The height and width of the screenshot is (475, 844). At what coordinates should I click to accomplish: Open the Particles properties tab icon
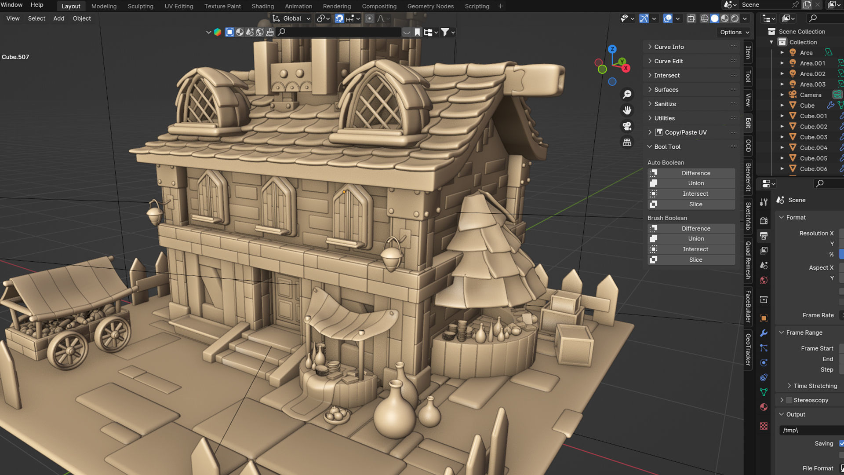pyautogui.click(x=764, y=348)
